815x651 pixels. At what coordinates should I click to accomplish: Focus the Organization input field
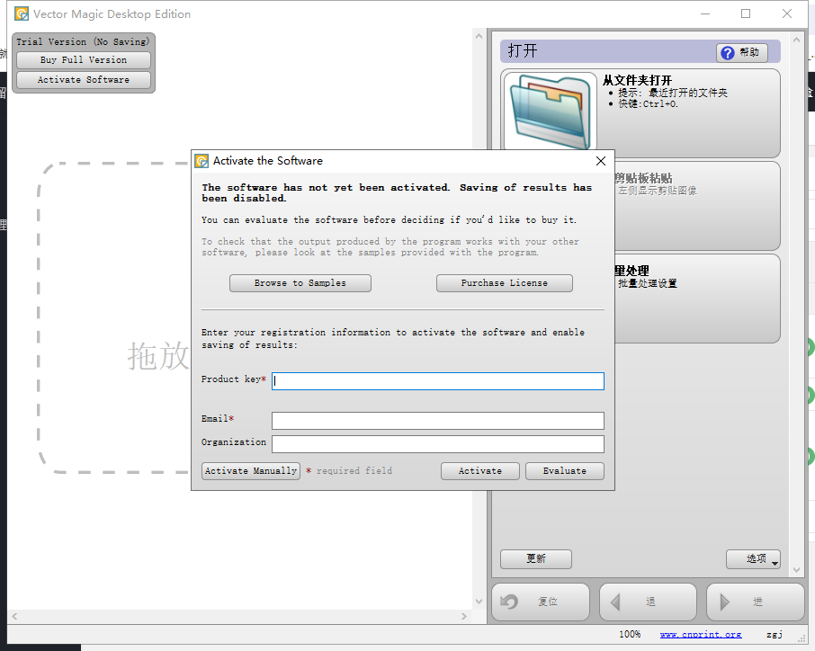coord(438,444)
